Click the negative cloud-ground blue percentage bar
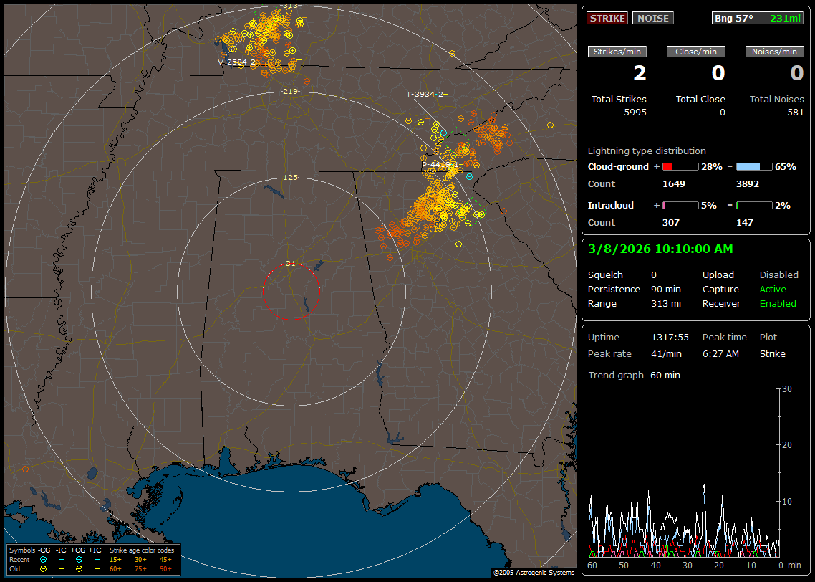This screenshot has height=582, width=815. pyautogui.click(x=754, y=166)
